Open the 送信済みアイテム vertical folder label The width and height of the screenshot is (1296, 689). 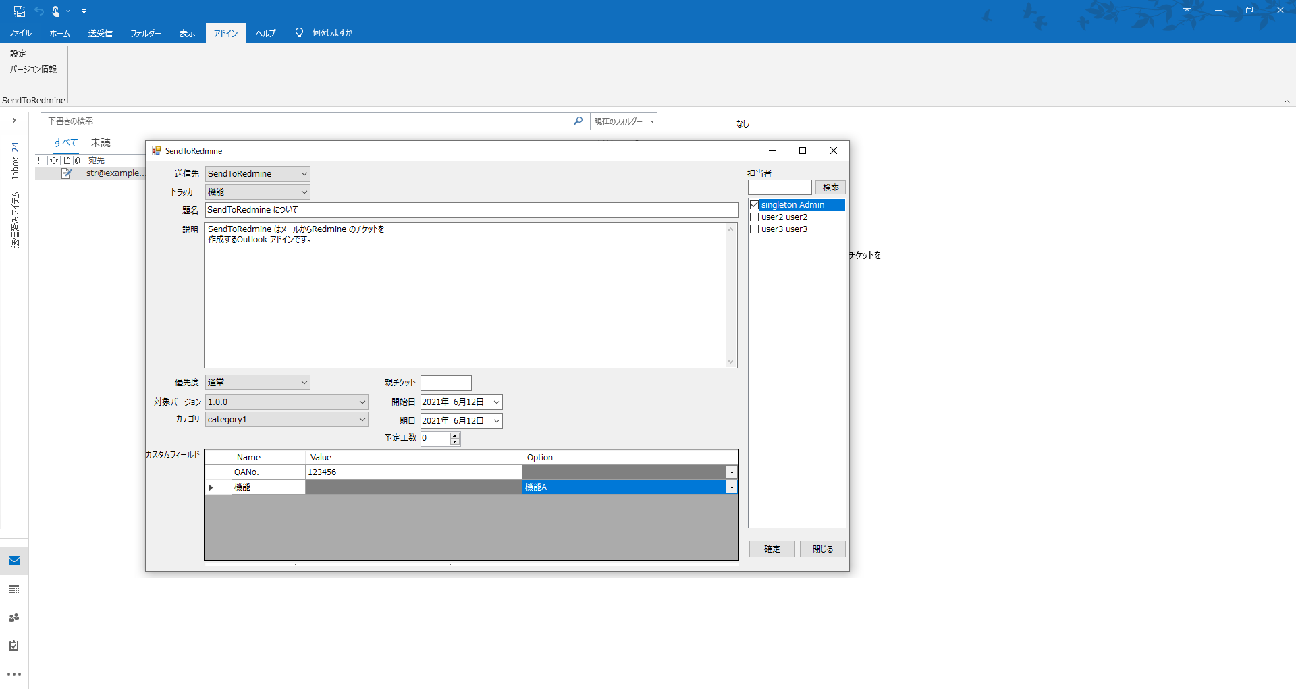[15, 220]
